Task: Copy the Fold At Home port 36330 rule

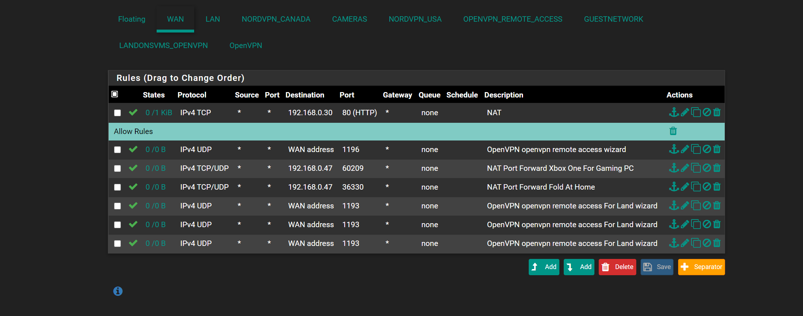Action: [696, 187]
